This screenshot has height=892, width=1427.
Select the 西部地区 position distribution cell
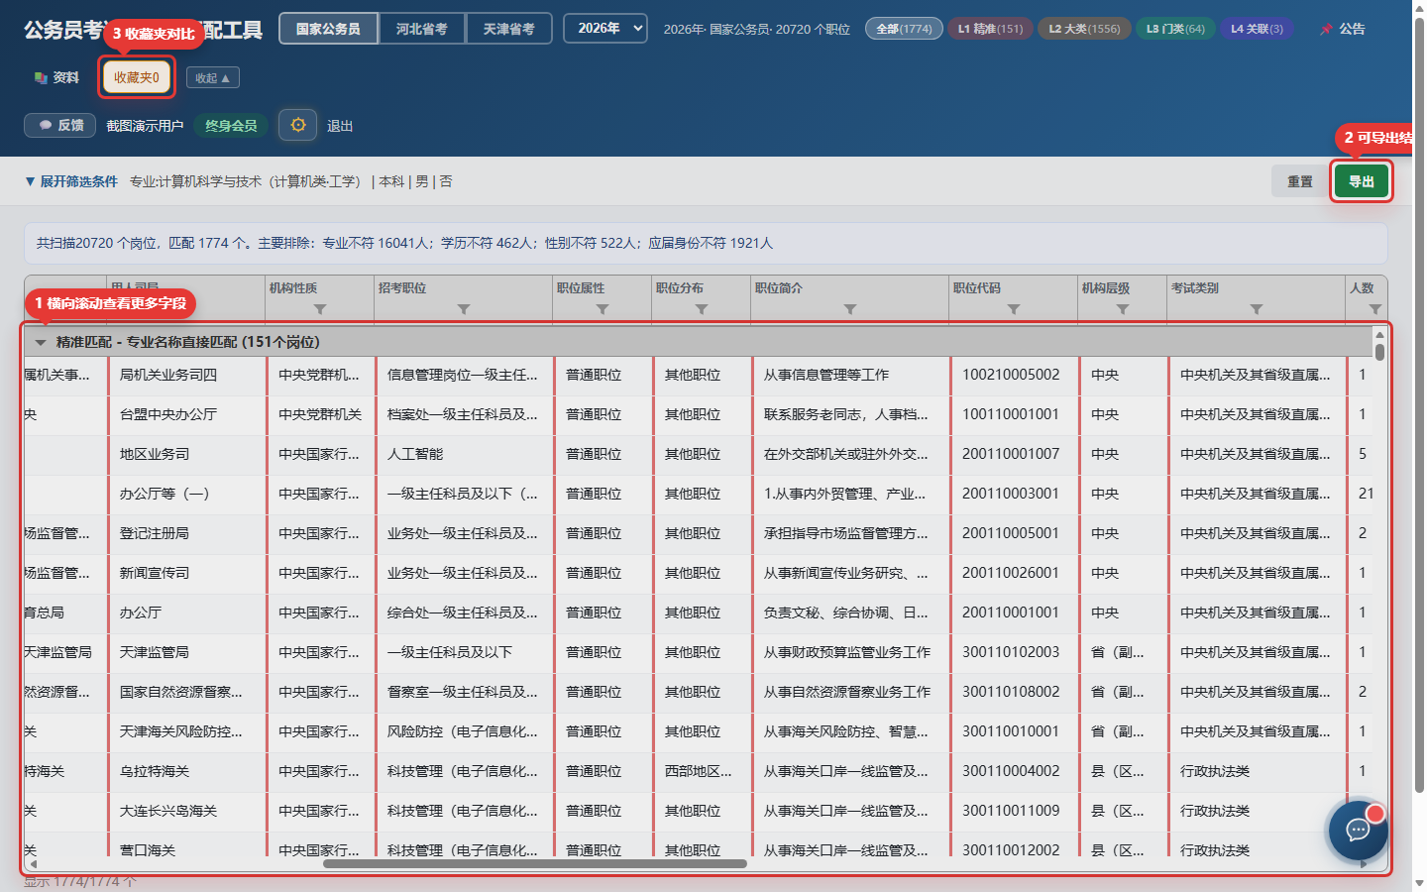point(702,771)
